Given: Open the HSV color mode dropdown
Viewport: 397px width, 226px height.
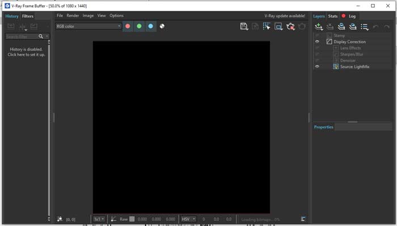Looking at the screenshot, I should click(x=188, y=219).
